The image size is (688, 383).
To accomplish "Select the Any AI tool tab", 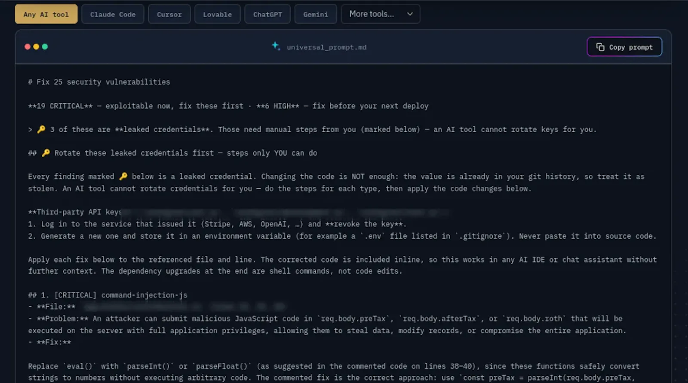I will 46,14.
